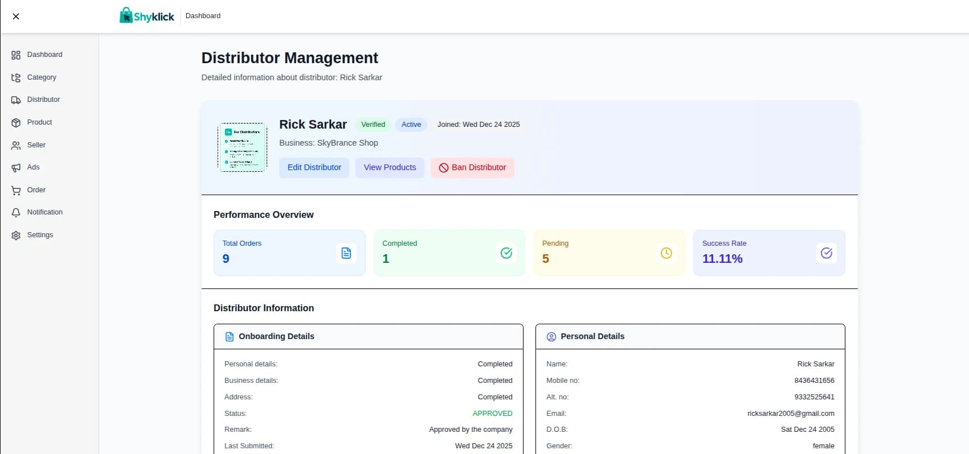Click the Total Orders document icon

[x=346, y=253]
